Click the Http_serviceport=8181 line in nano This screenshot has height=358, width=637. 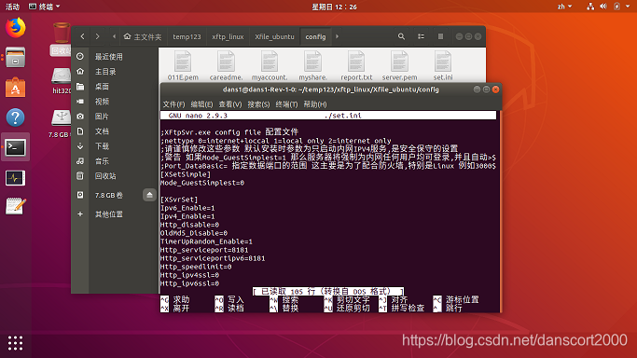click(204, 250)
